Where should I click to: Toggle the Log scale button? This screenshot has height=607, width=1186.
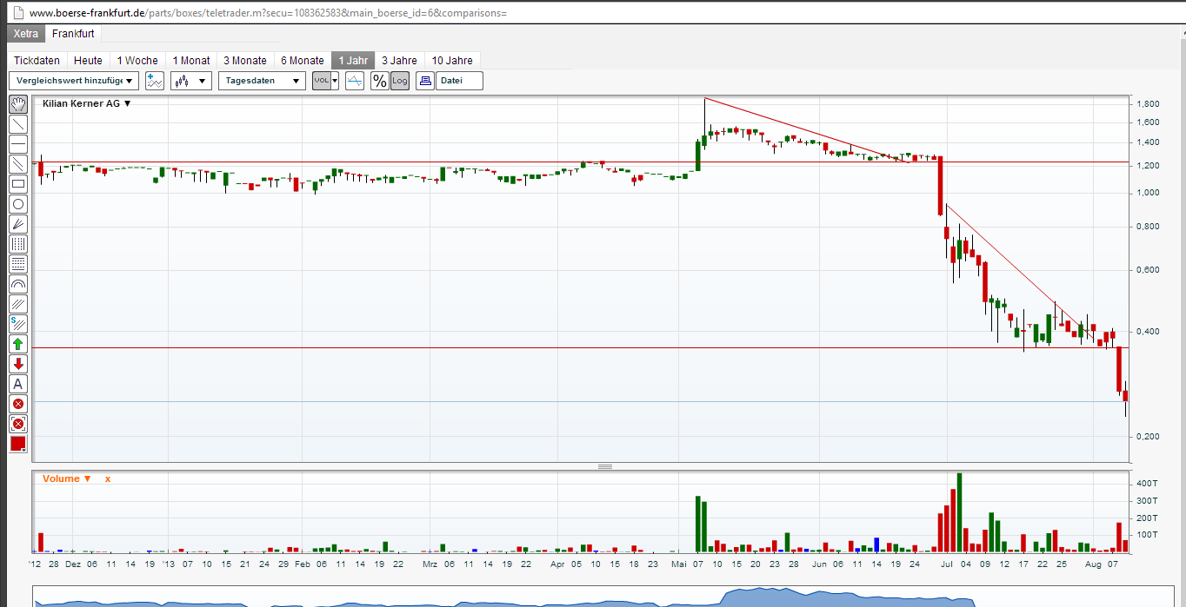(400, 81)
